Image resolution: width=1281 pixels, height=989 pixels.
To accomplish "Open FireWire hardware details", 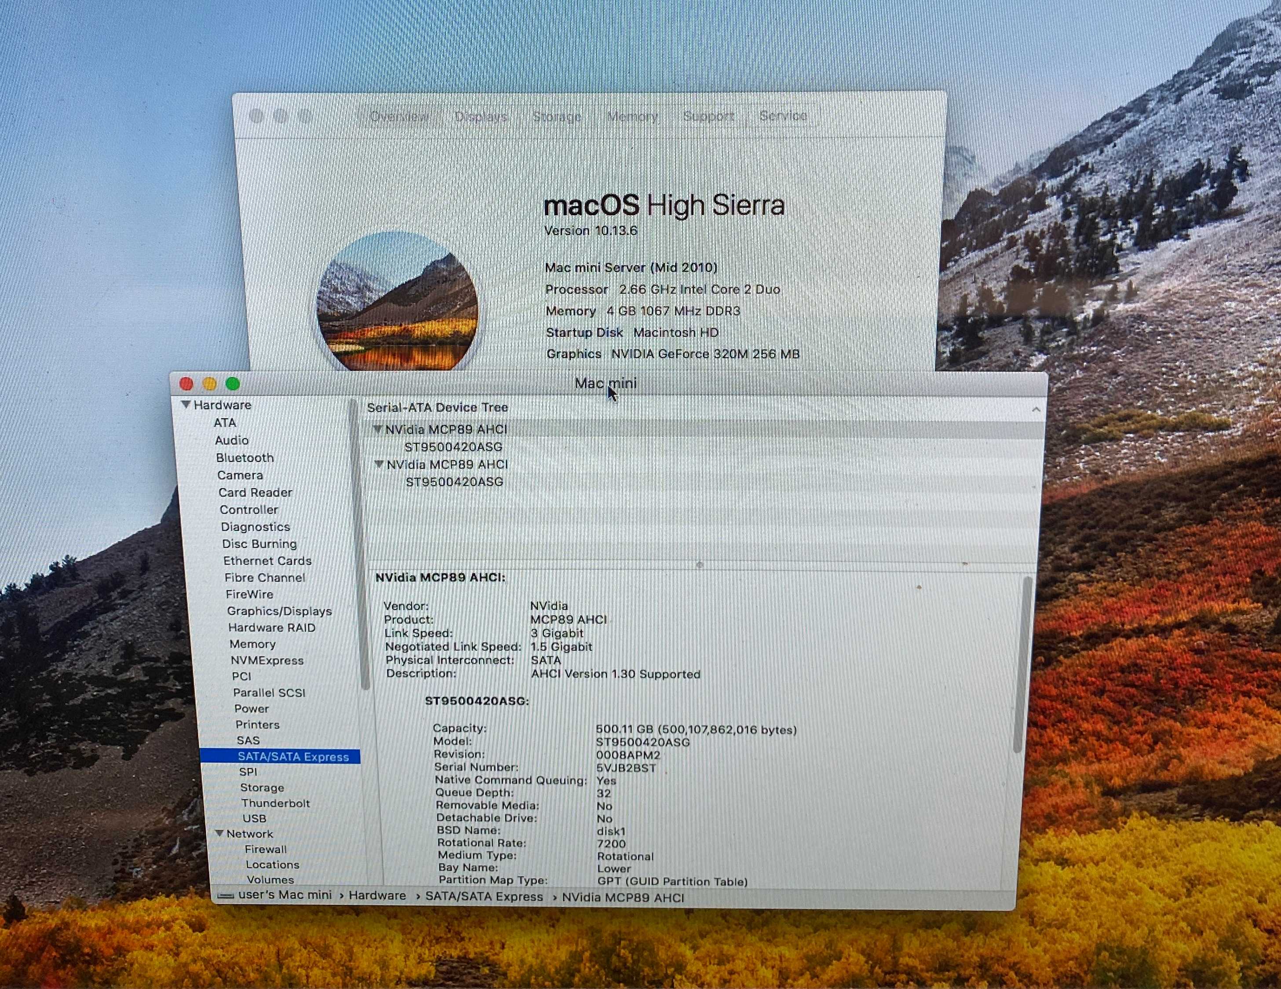I will pyautogui.click(x=249, y=594).
